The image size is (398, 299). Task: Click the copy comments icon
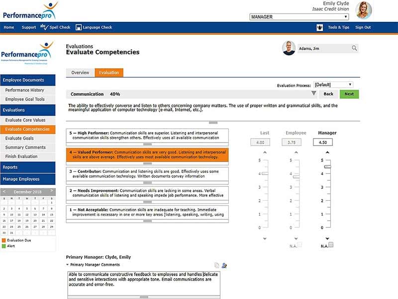tap(216, 265)
